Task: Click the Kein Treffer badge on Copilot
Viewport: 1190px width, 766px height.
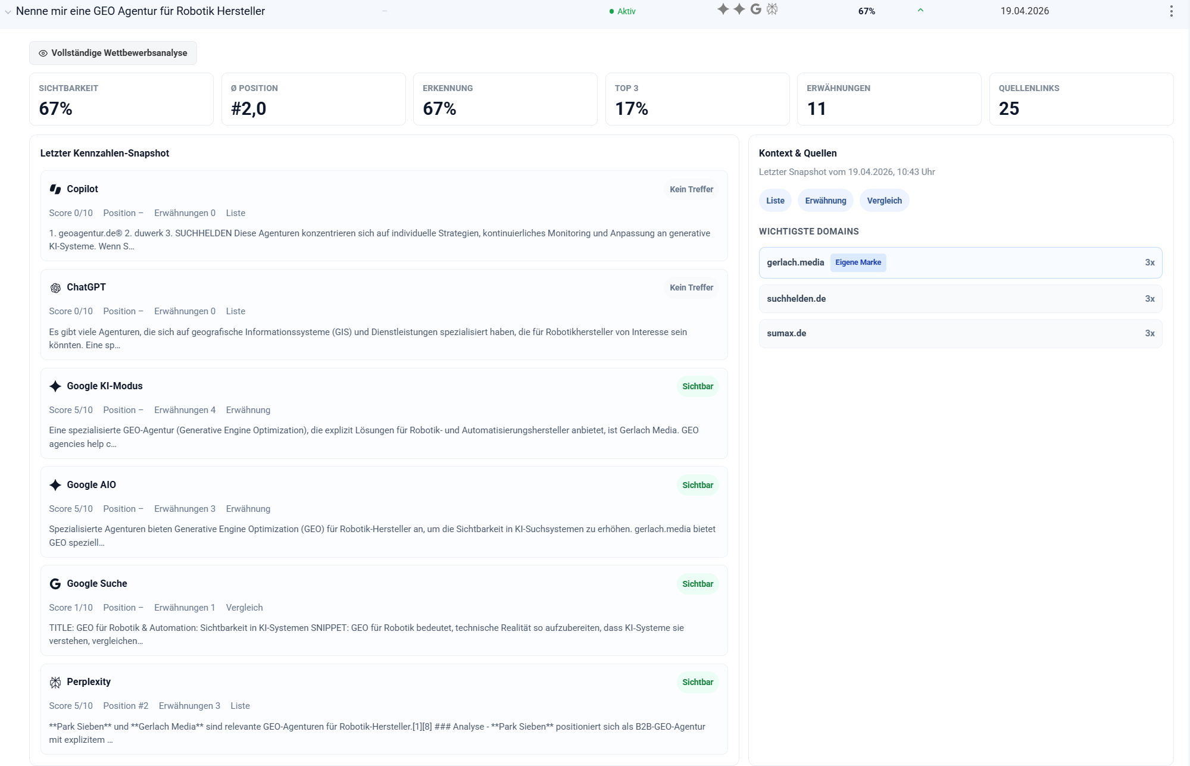Action: click(x=691, y=189)
